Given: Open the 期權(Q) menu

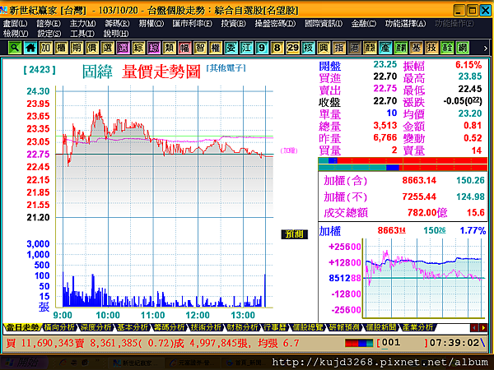Looking at the screenshot, I should [151, 24].
